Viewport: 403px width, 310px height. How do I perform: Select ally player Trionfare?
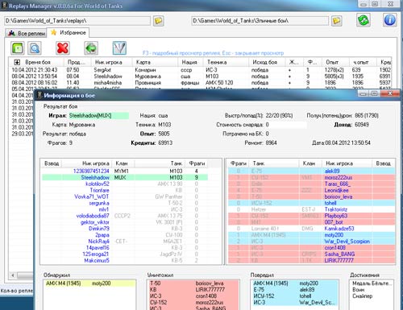125,190
